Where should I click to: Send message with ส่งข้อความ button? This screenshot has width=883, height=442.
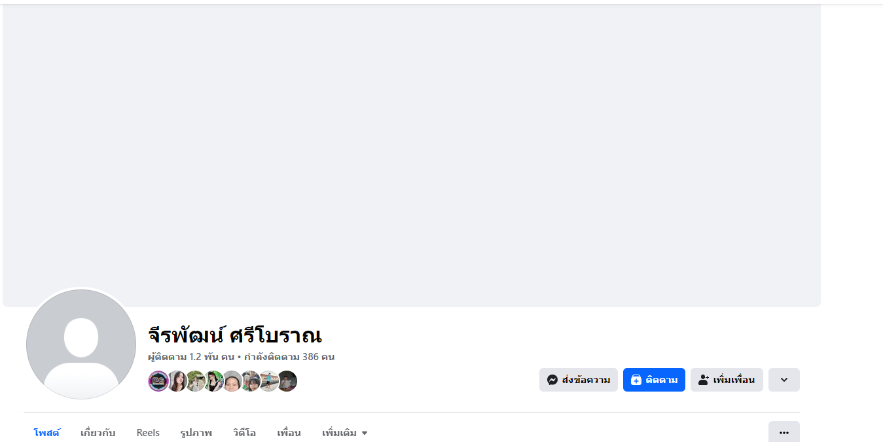point(579,380)
